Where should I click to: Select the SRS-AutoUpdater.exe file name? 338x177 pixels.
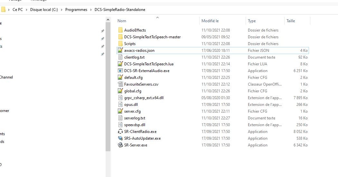[142, 138]
